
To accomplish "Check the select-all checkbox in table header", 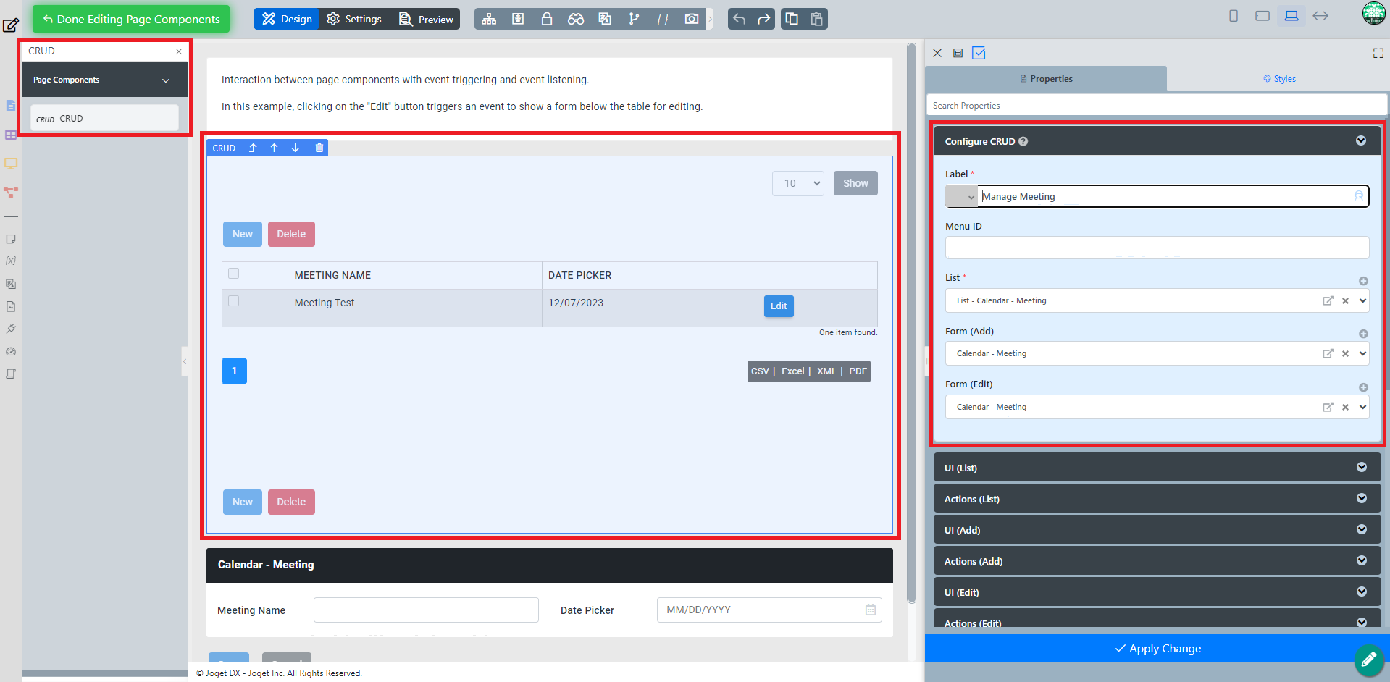I will click(x=233, y=274).
